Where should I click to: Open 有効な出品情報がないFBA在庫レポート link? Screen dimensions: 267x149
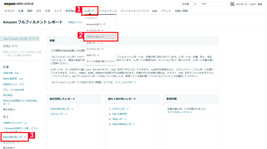20,102
